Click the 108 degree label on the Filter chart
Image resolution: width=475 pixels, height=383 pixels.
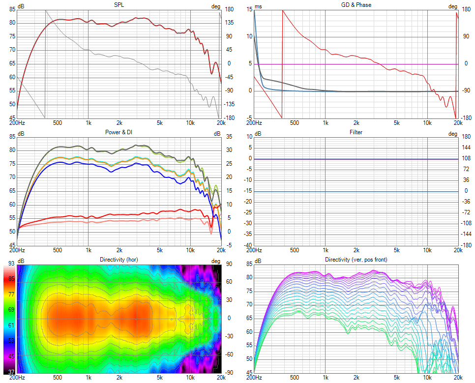coord(466,158)
